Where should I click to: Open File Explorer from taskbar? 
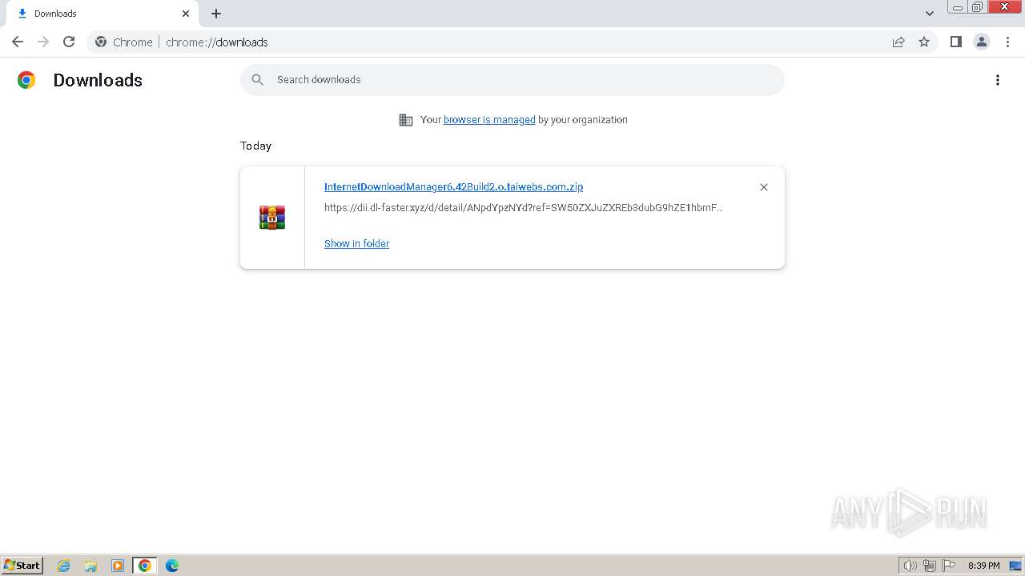90,566
